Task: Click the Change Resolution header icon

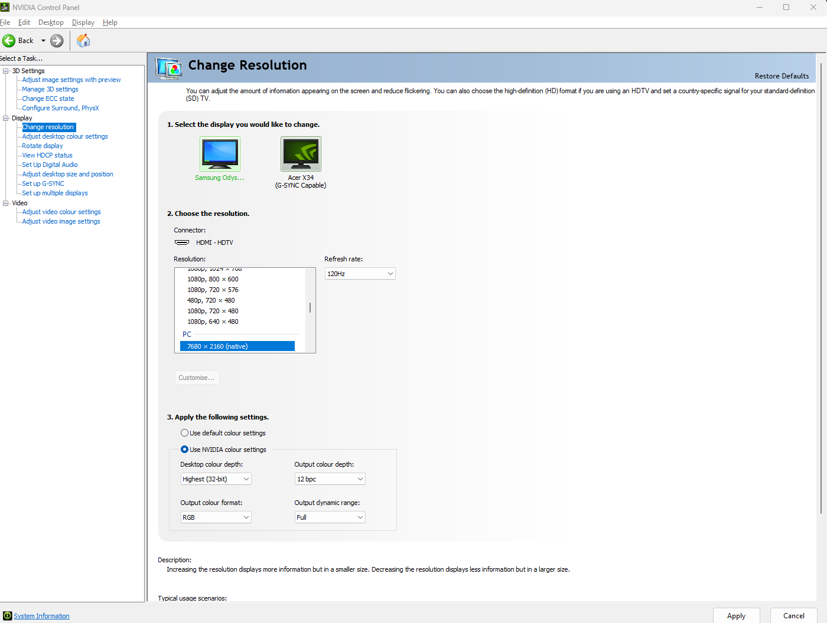Action: click(x=168, y=68)
